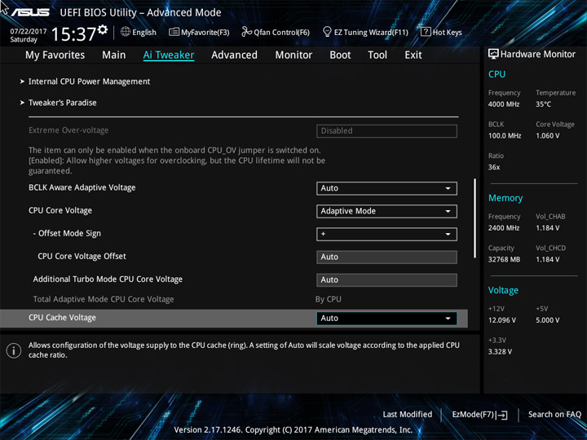Click the settings gear icon beside the clock
Screen dimensions: 587x440
tap(103, 29)
